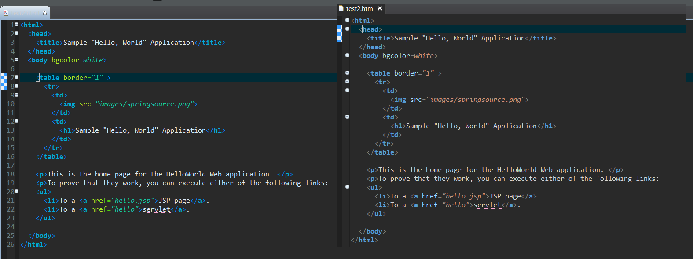This screenshot has height=259, width=693.
Task: Collapse the table element at line 7
Action: coord(17,77)
